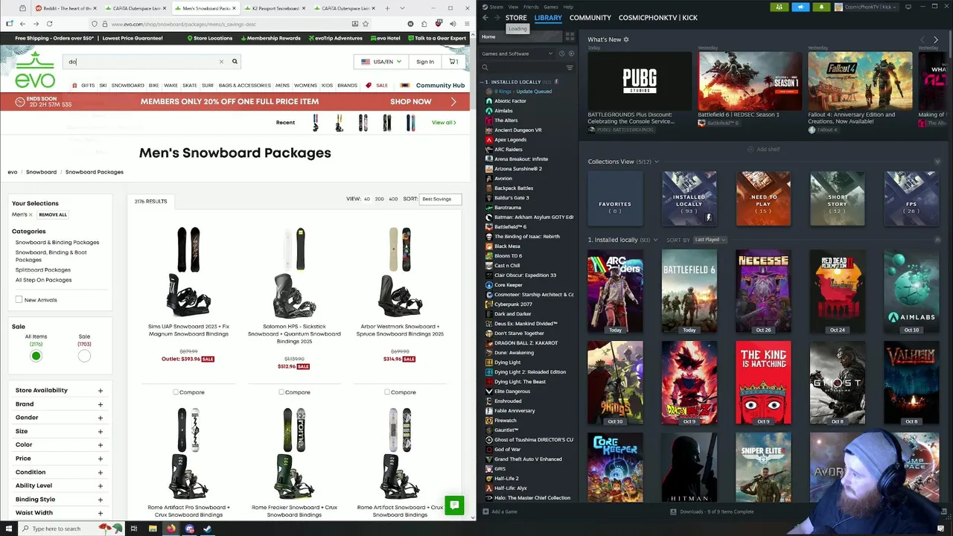The image size is (953, 536).
Task: Open the Windows Start menu
Action: tap(9, 529)
